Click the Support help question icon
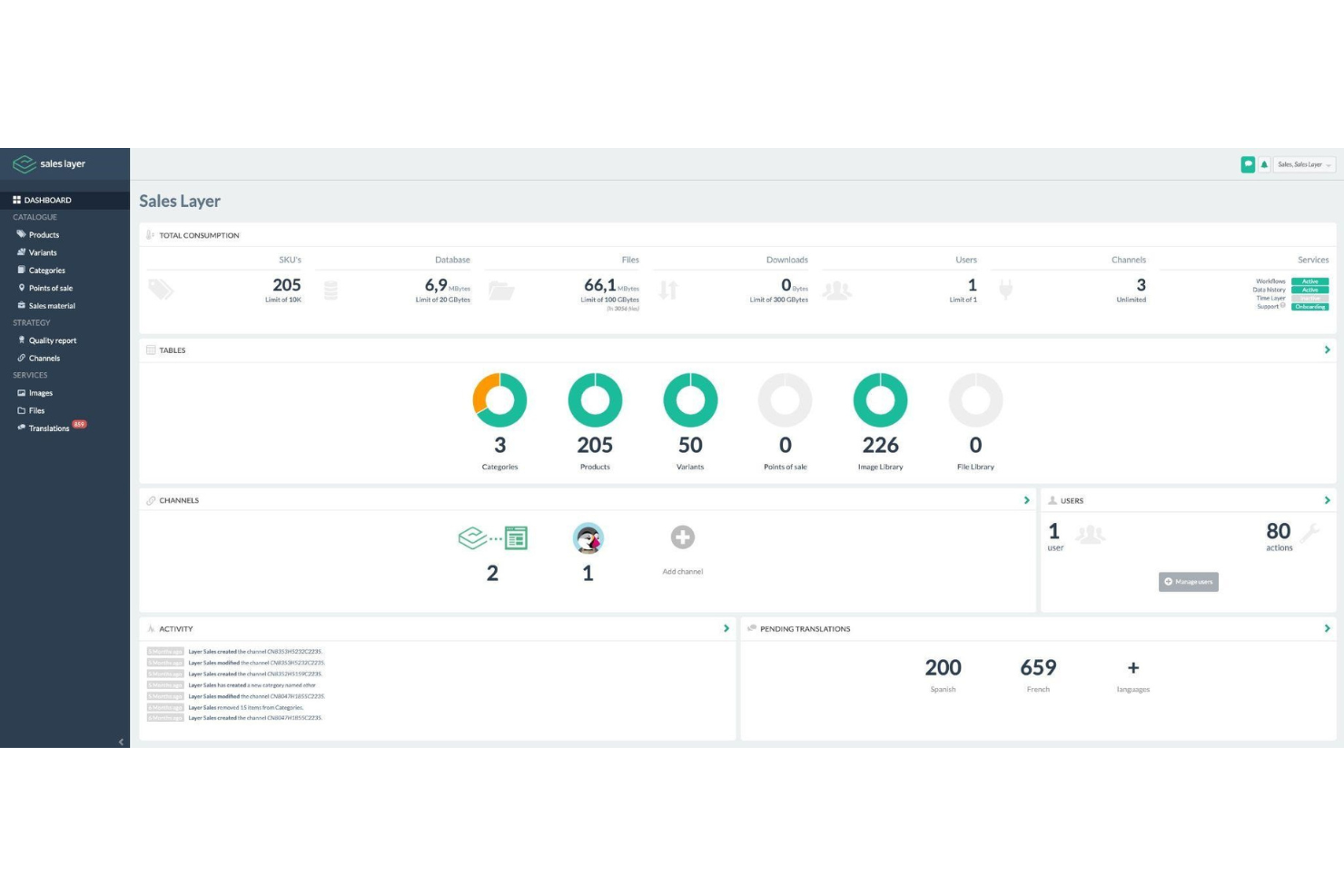 1282,306
